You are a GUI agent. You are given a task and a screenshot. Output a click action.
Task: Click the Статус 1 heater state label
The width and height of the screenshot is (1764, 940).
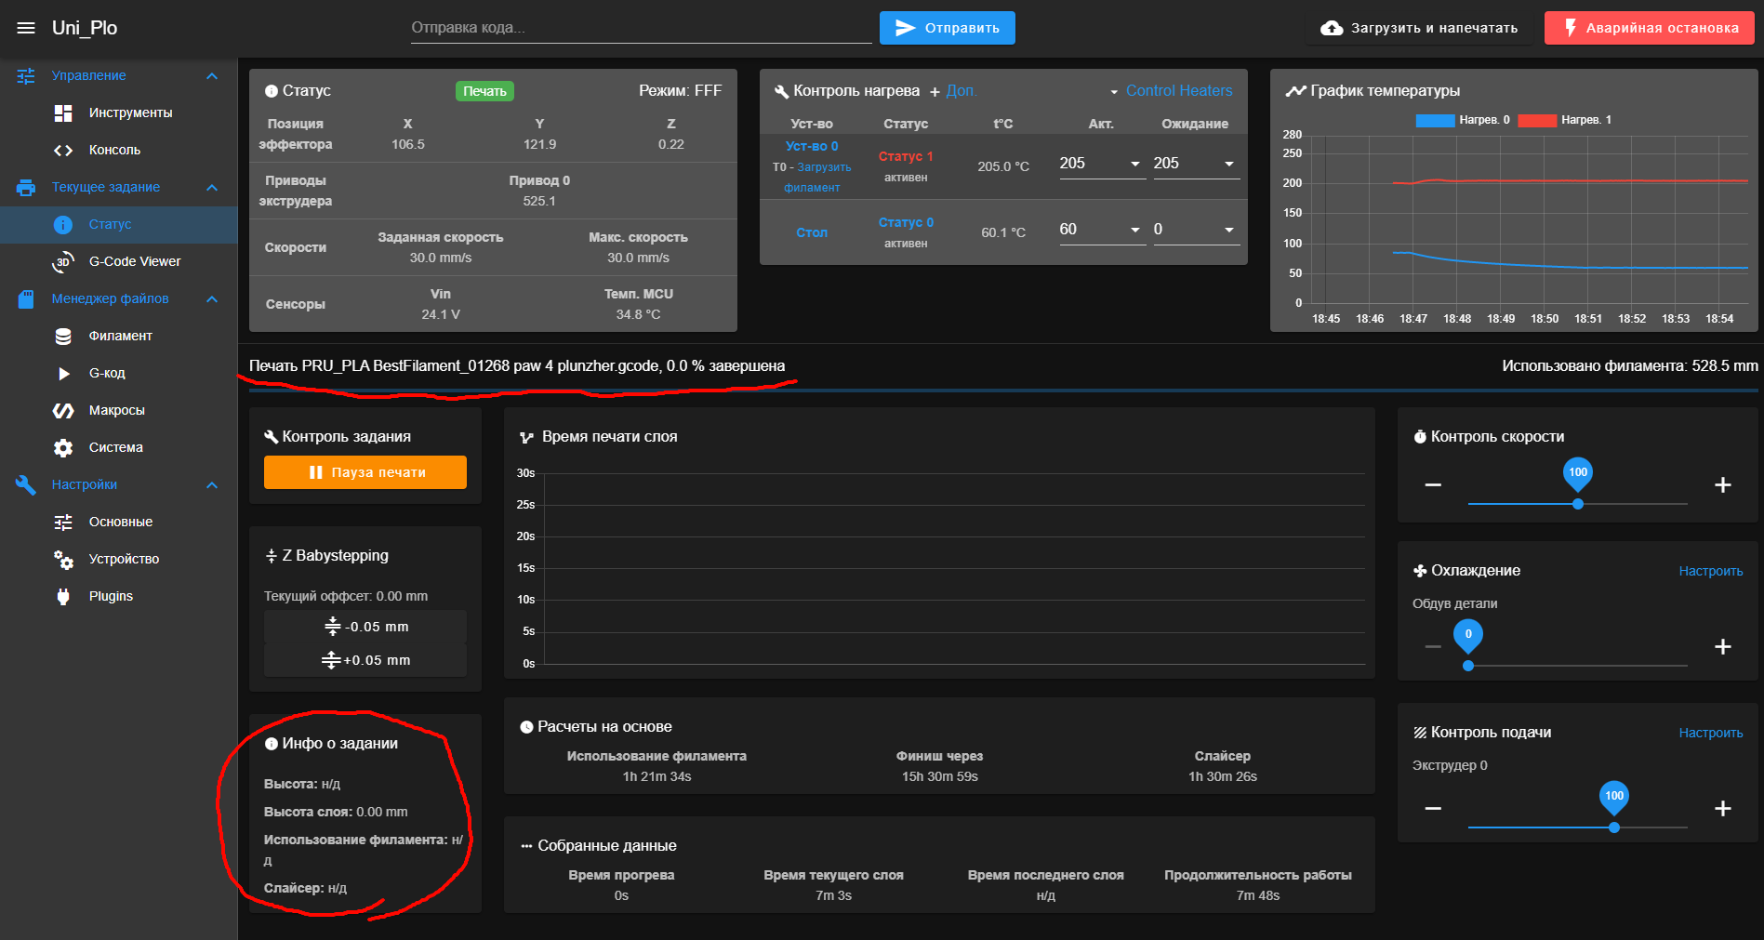click(906, 156)
